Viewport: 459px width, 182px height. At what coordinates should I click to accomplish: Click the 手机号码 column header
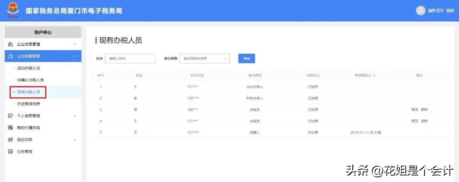coord(197,76)
